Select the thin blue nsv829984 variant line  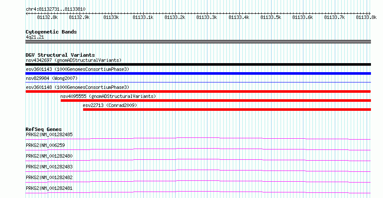[198, 82]
